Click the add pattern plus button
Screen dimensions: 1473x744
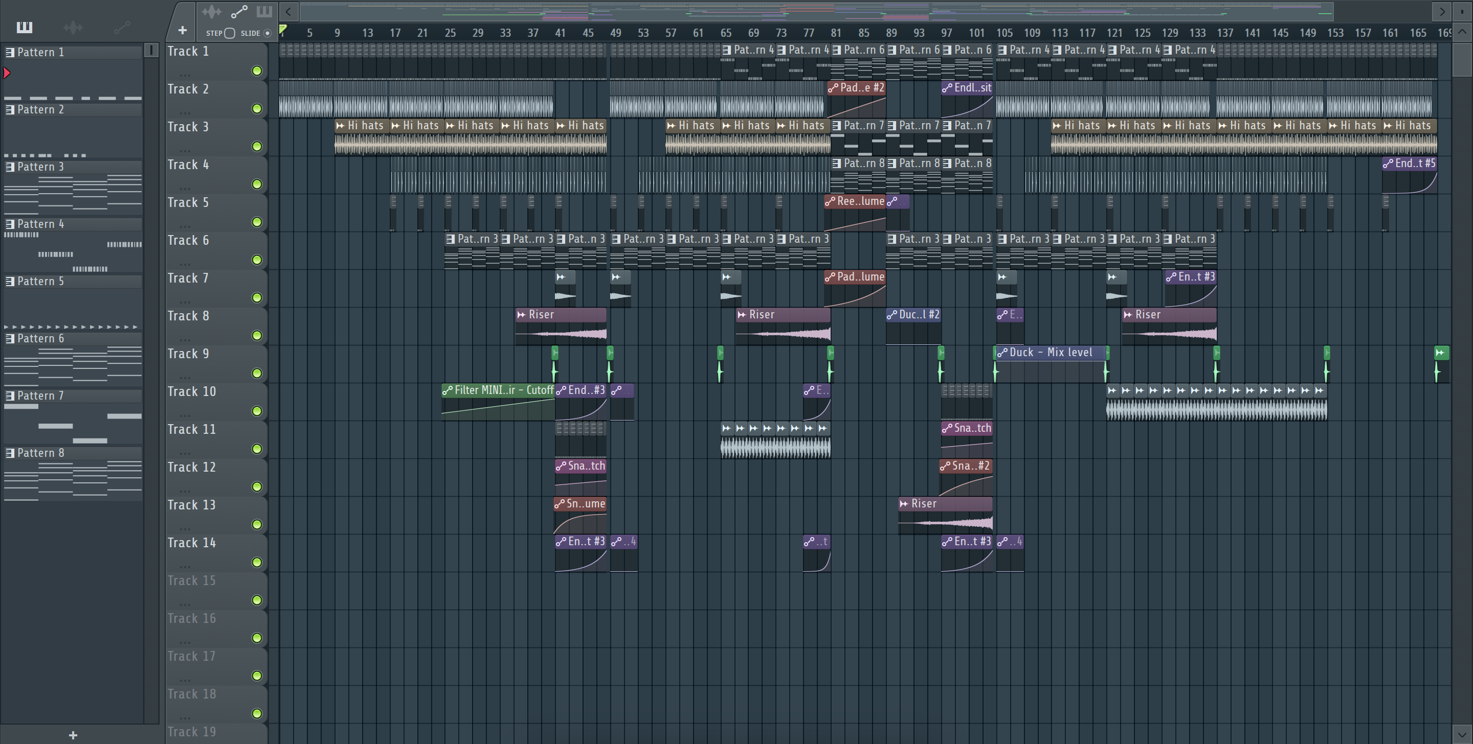pyautogui.click(x=73, y=735)
